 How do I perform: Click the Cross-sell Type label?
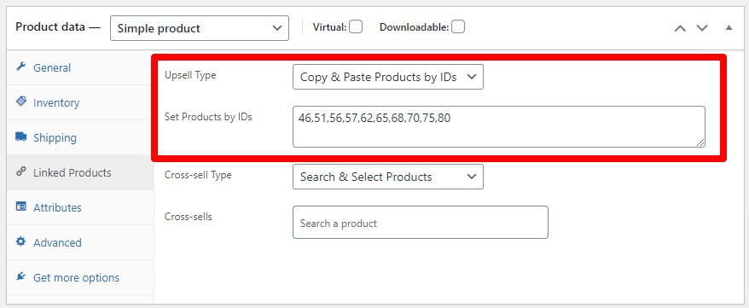pos(198,175)
